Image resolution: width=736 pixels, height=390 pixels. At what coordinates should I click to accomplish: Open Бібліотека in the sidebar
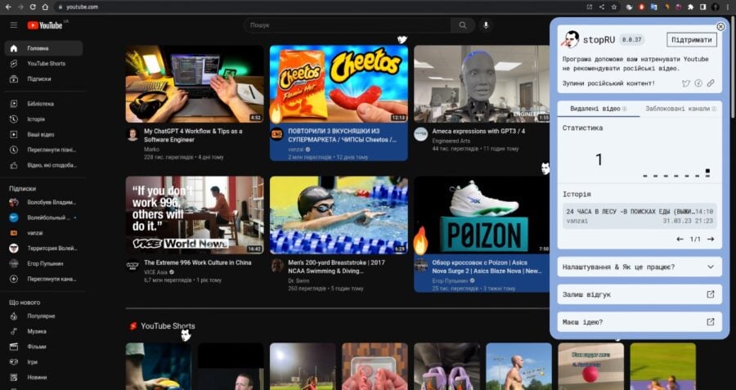43,104
